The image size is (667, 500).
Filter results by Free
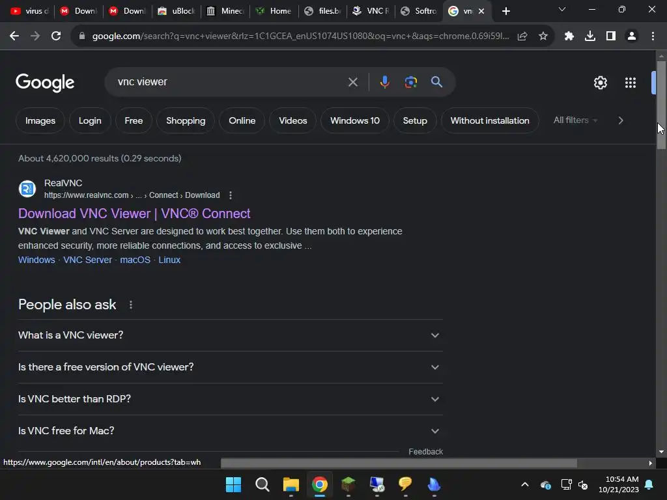point(134,120)
